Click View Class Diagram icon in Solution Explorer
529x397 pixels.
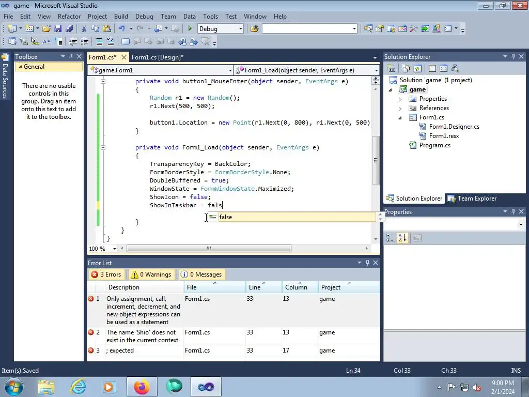tap(455, 69)
